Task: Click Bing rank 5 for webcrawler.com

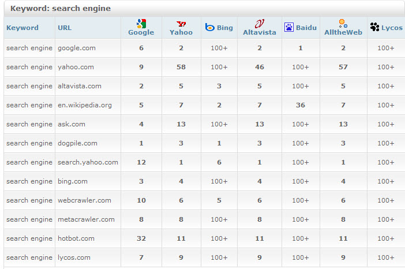Action: pyautogui.click(x=219, y=200)
